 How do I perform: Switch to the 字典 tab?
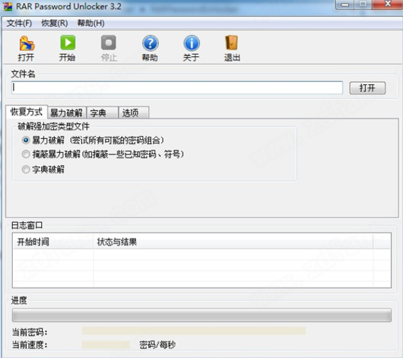pos(102,113)
